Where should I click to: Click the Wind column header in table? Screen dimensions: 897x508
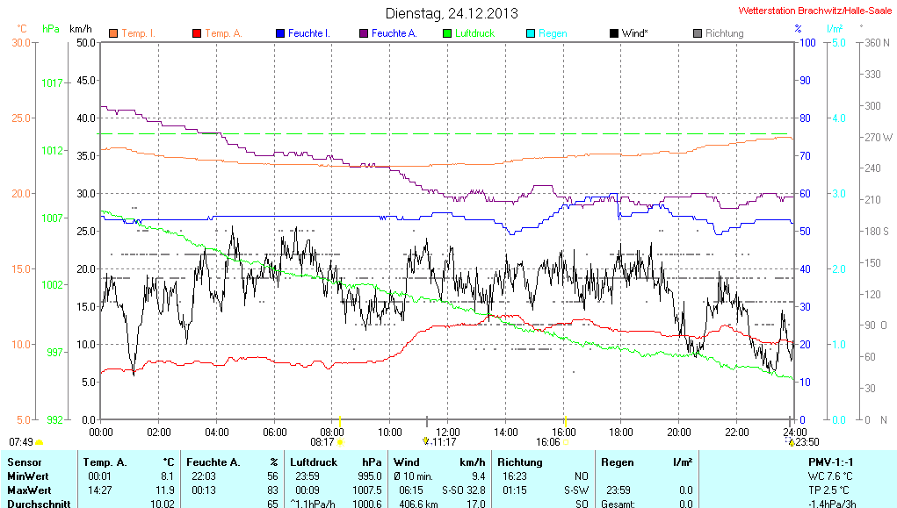(x=406, y=461)
